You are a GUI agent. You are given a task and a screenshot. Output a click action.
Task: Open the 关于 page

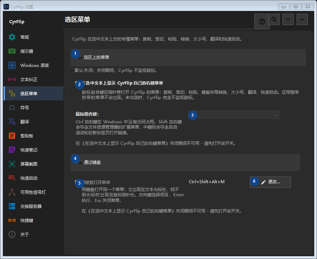tap(33, 235)
